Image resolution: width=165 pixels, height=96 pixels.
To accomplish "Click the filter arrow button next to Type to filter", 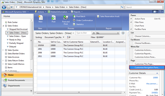I will (94, 33).
